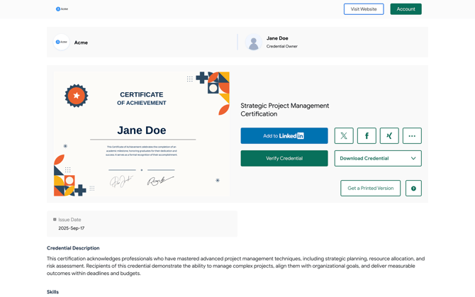Click the Strategic Project Management Certification title
Image resolution: width=475 pixels, height=297 pixels.
tap(284, 110)
